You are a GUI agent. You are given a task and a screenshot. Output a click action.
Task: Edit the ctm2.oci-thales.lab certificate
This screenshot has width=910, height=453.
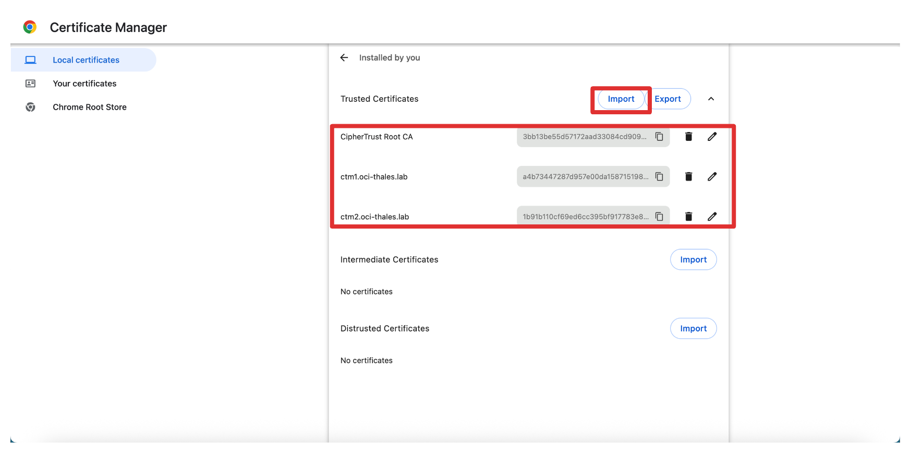(x=712, y=217)
